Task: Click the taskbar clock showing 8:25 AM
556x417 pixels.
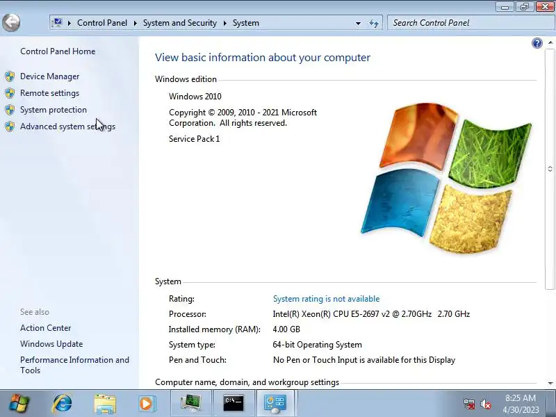Action: tap(520, 404)
